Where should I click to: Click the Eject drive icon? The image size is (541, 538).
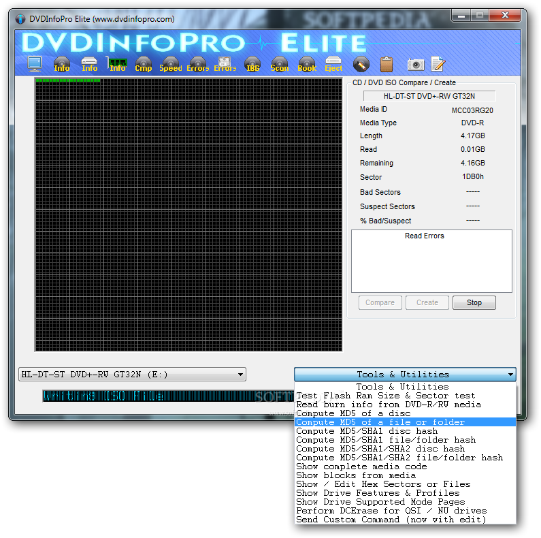(x=333, y=64)
